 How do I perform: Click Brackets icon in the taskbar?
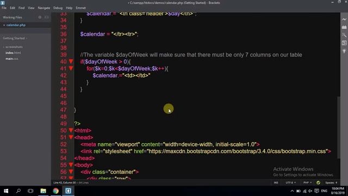point(68,191)
